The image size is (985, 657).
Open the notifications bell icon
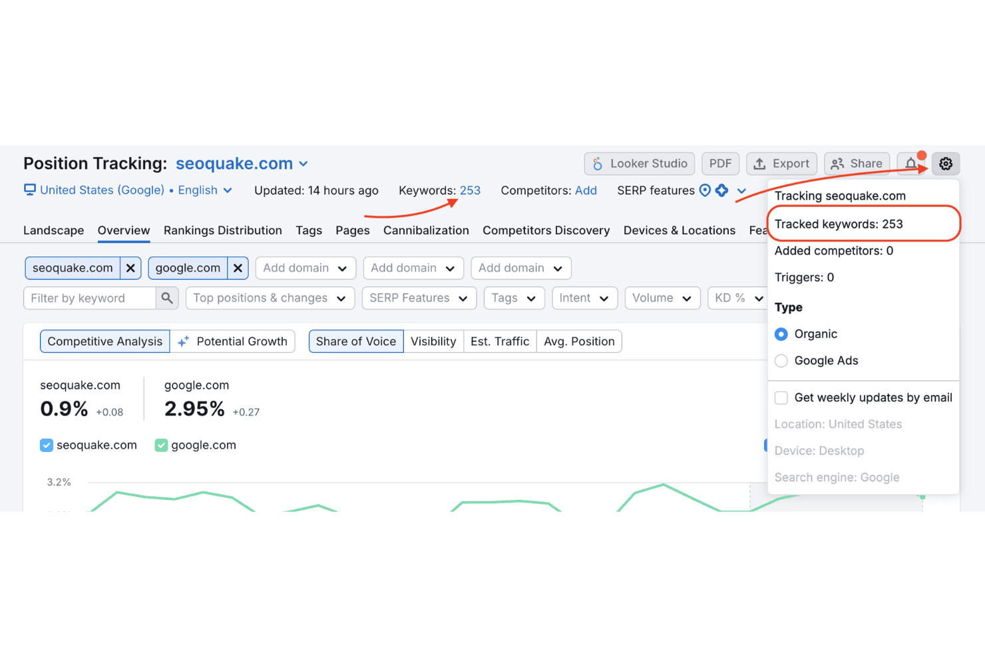[x=910, y=164]
